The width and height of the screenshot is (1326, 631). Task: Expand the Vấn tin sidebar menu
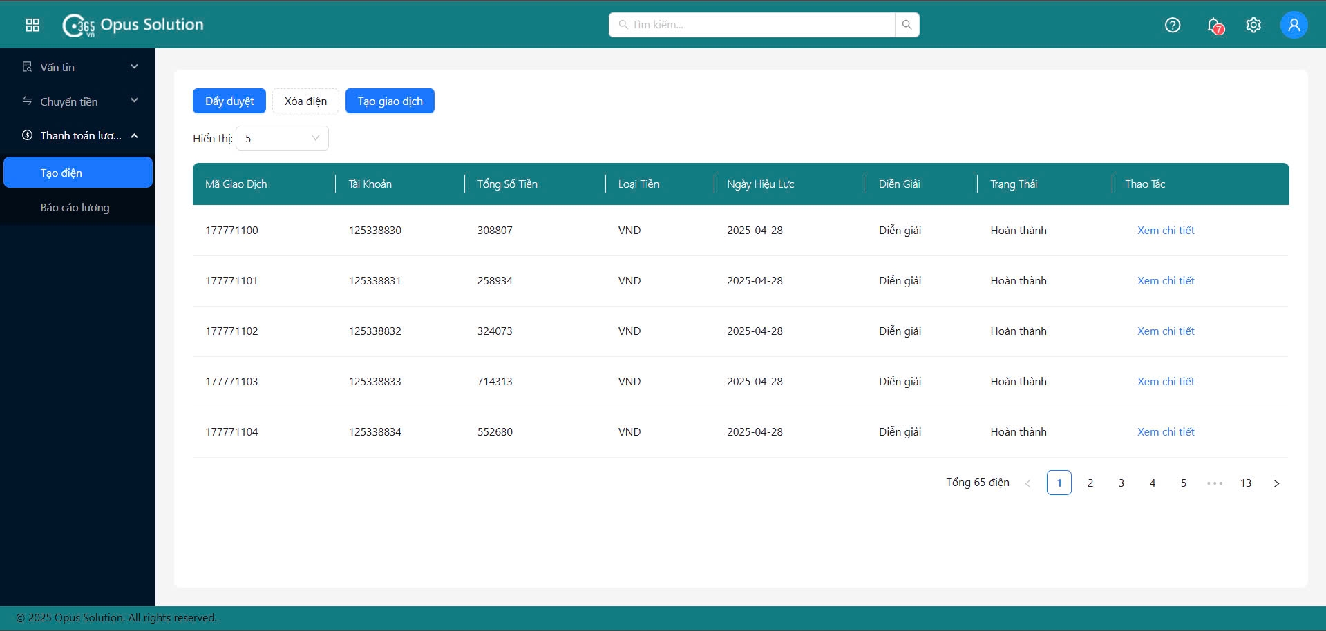point(77,67)
